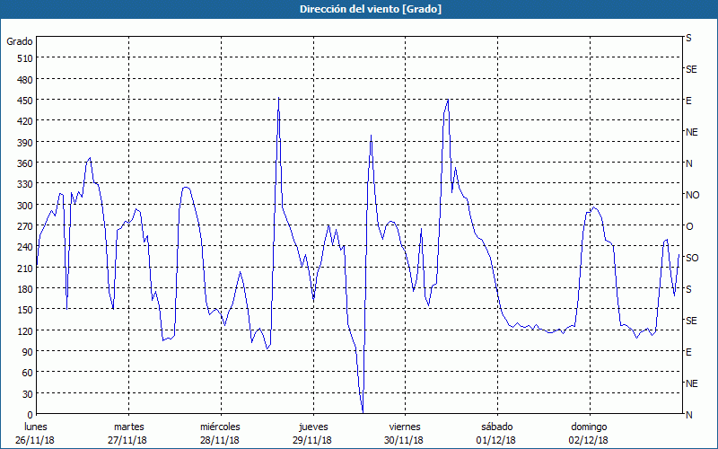Click the 'domingo' day label

589,427
